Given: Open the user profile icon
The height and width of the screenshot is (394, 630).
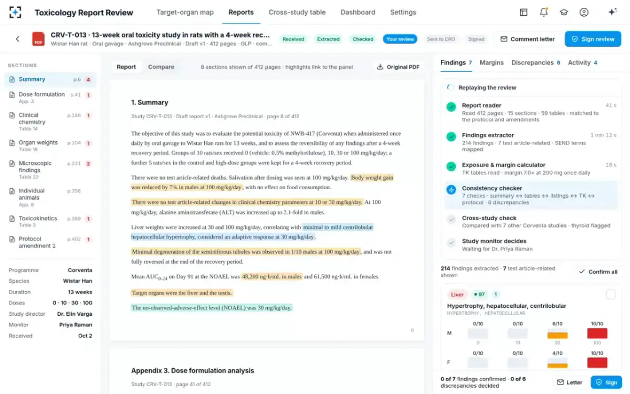Looking at the screenshot, I should click(x=584, y=12).
